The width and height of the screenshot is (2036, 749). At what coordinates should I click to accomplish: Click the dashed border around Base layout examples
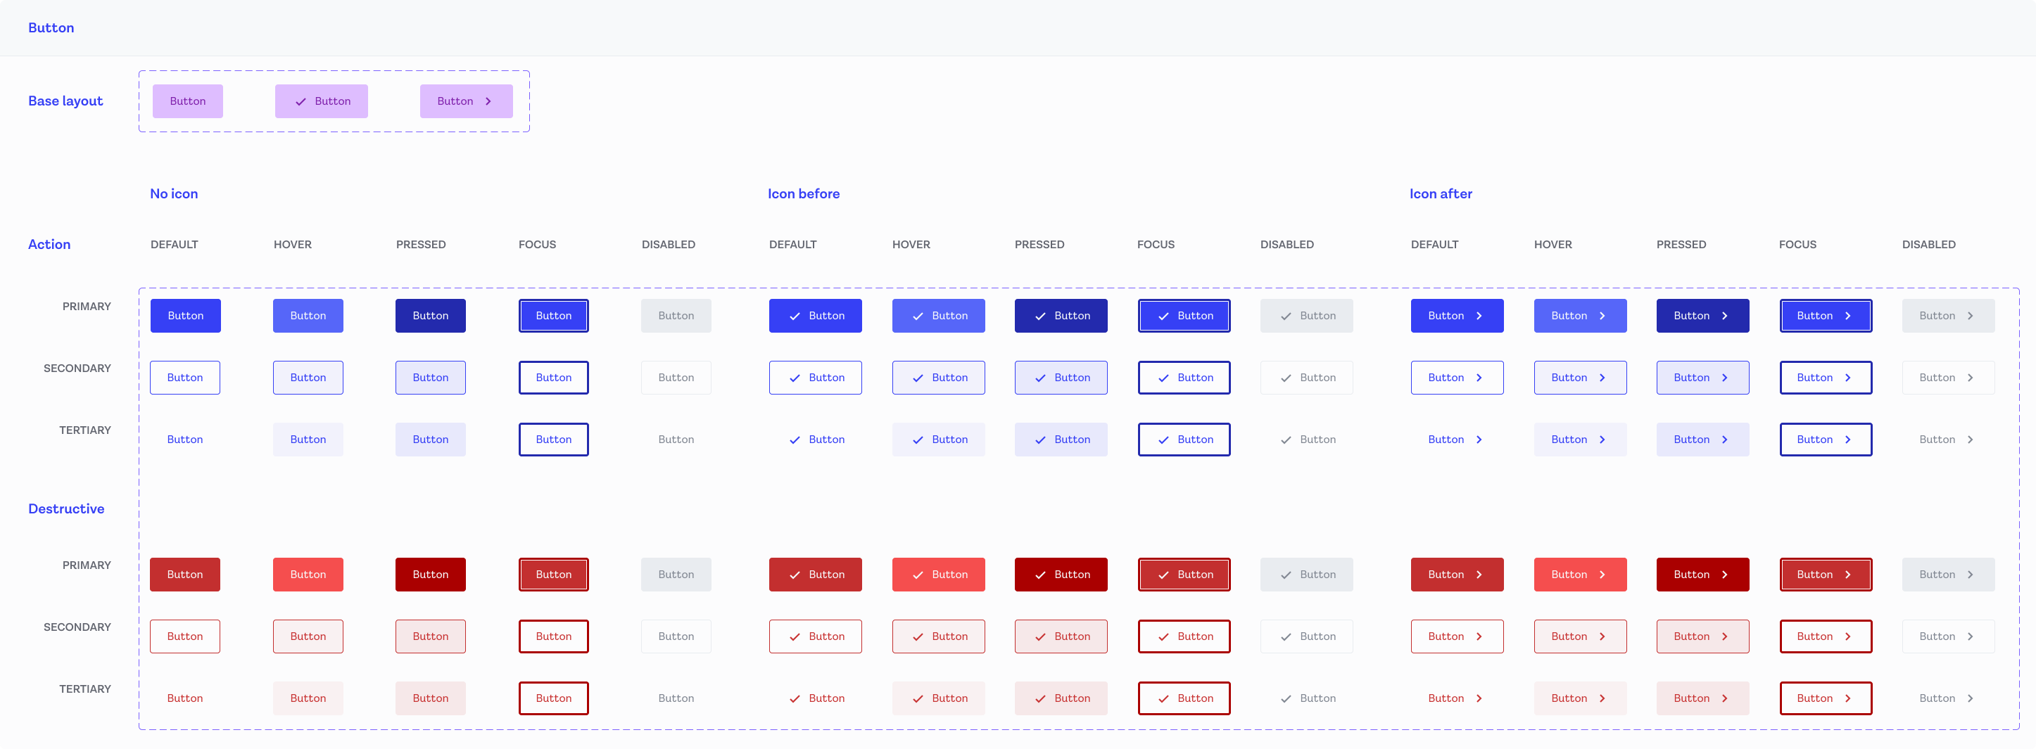(x=334, y=70)
